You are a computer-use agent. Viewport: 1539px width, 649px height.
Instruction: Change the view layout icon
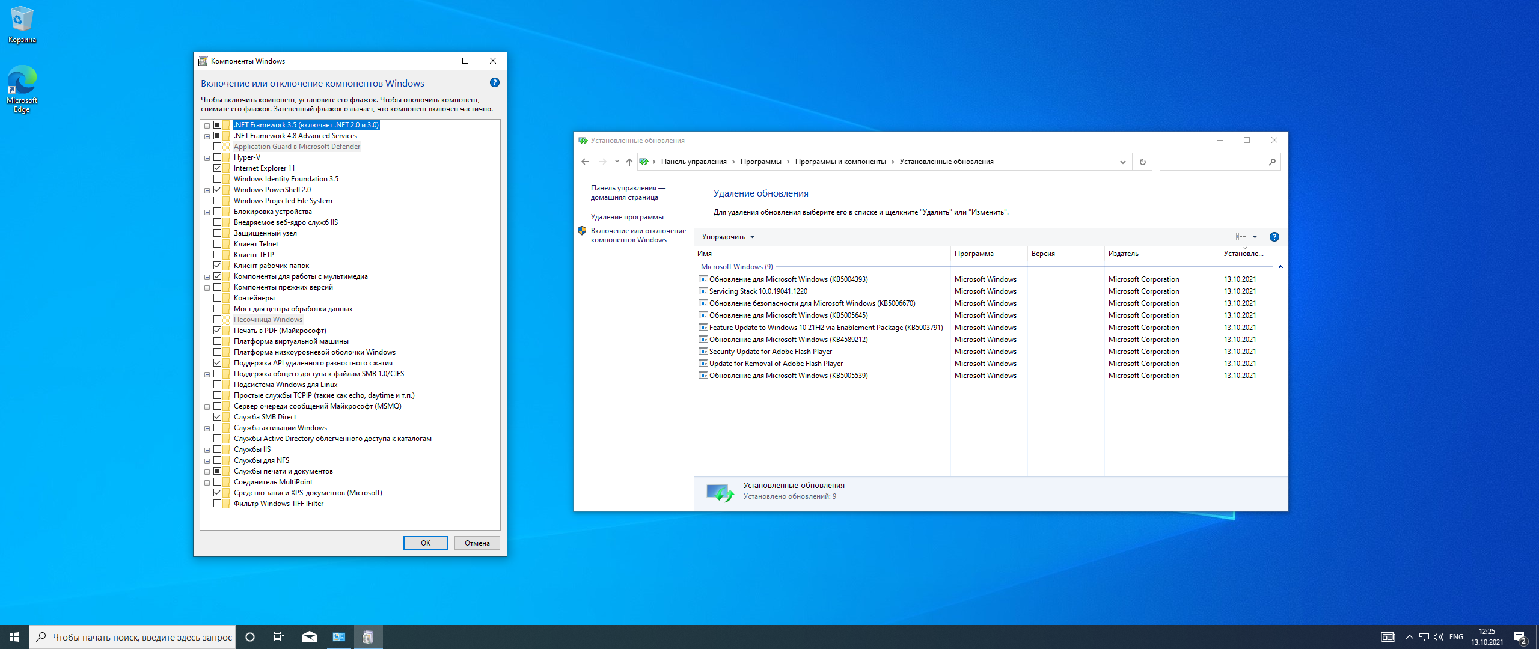[x=1241, y=237]
